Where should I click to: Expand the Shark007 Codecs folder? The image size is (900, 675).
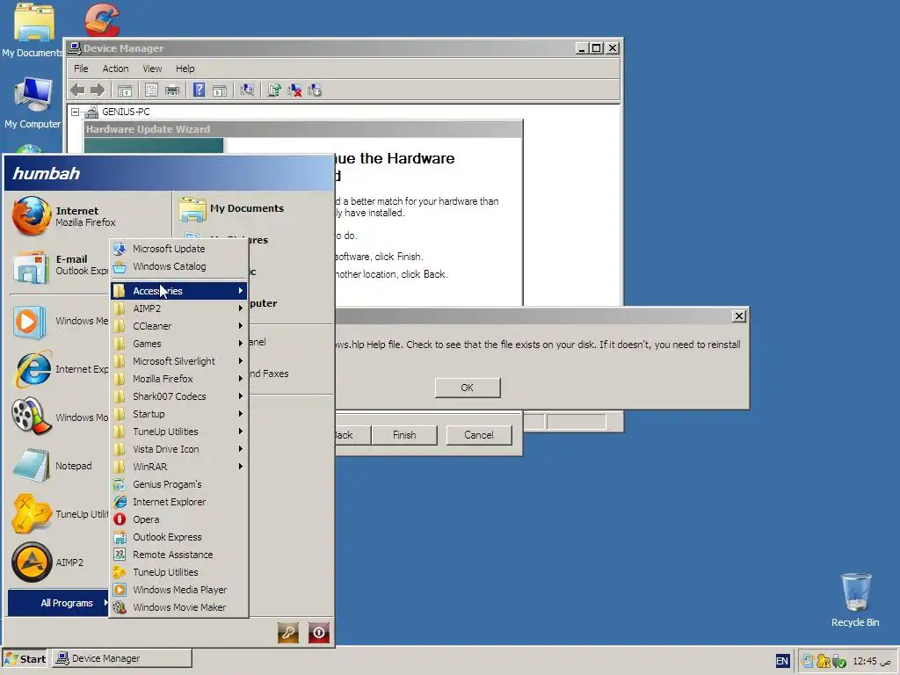[x=179, y=396]
